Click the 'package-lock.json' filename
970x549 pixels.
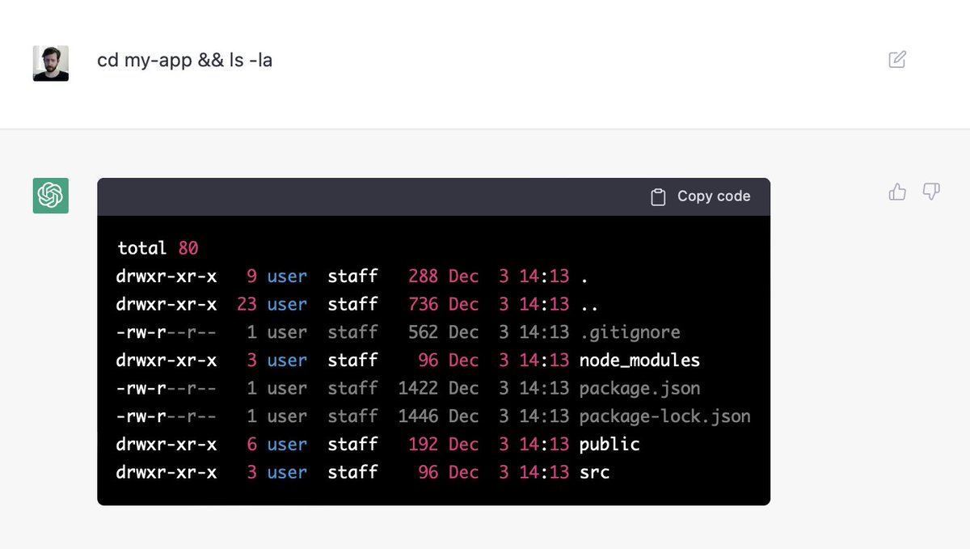[x=665, y=416]
